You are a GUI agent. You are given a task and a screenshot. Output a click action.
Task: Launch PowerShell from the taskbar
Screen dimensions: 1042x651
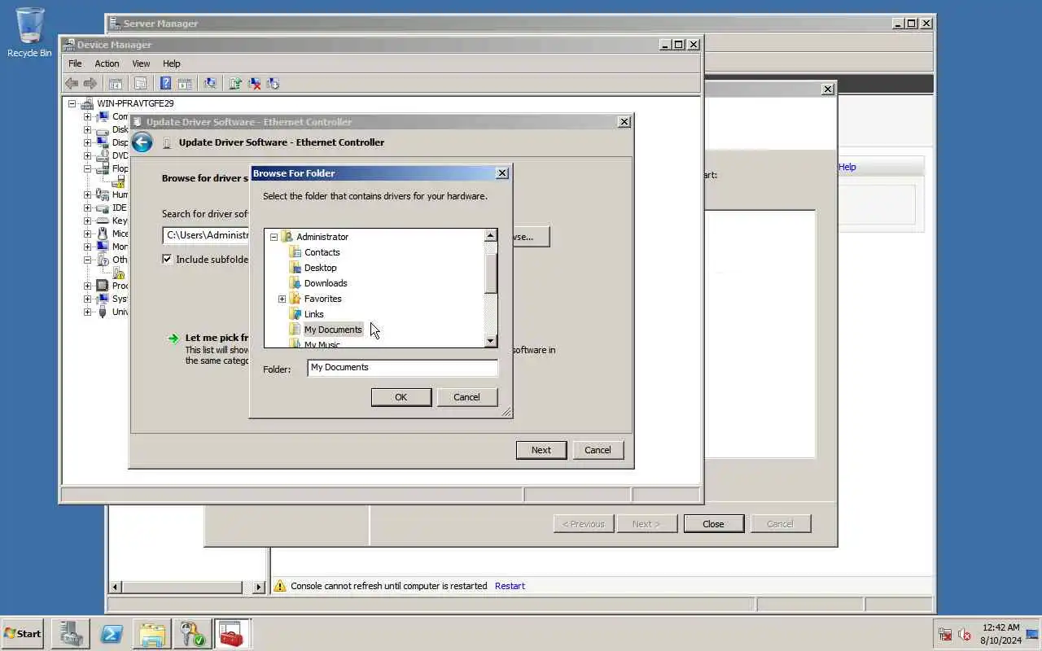point(112,634)
